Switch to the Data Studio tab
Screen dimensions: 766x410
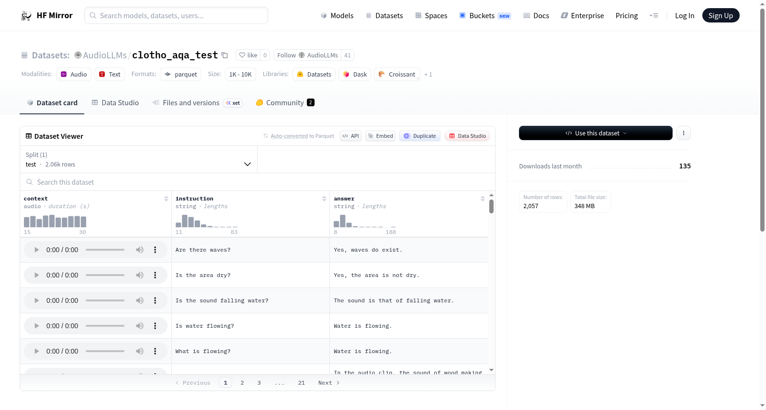[115, 102]
